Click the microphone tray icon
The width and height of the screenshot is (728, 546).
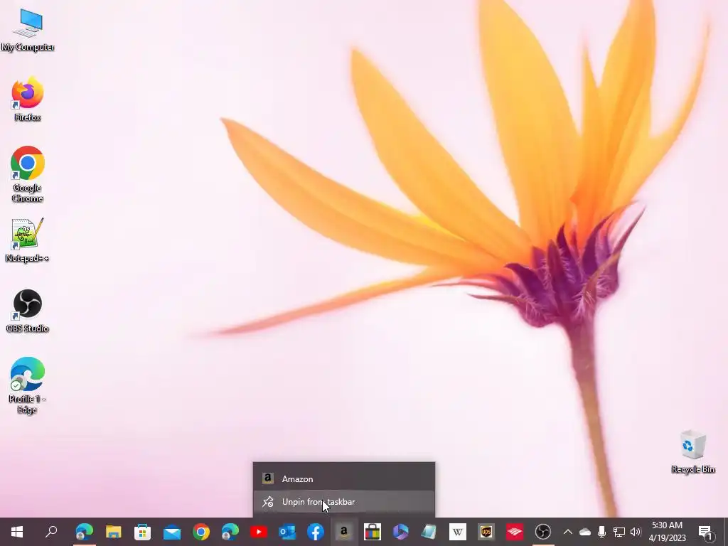[601, 532]
